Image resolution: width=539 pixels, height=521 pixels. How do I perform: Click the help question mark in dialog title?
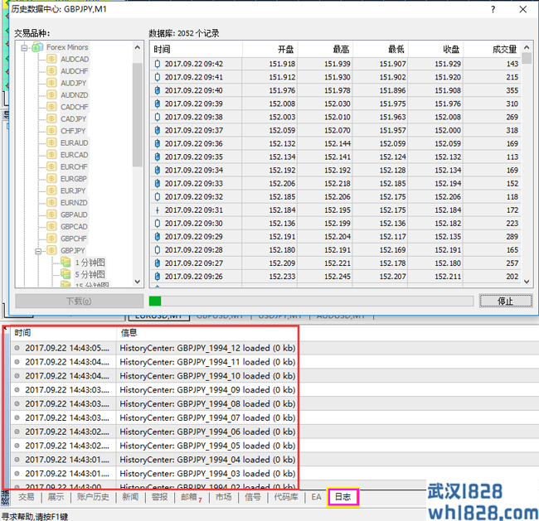point(493,9)
